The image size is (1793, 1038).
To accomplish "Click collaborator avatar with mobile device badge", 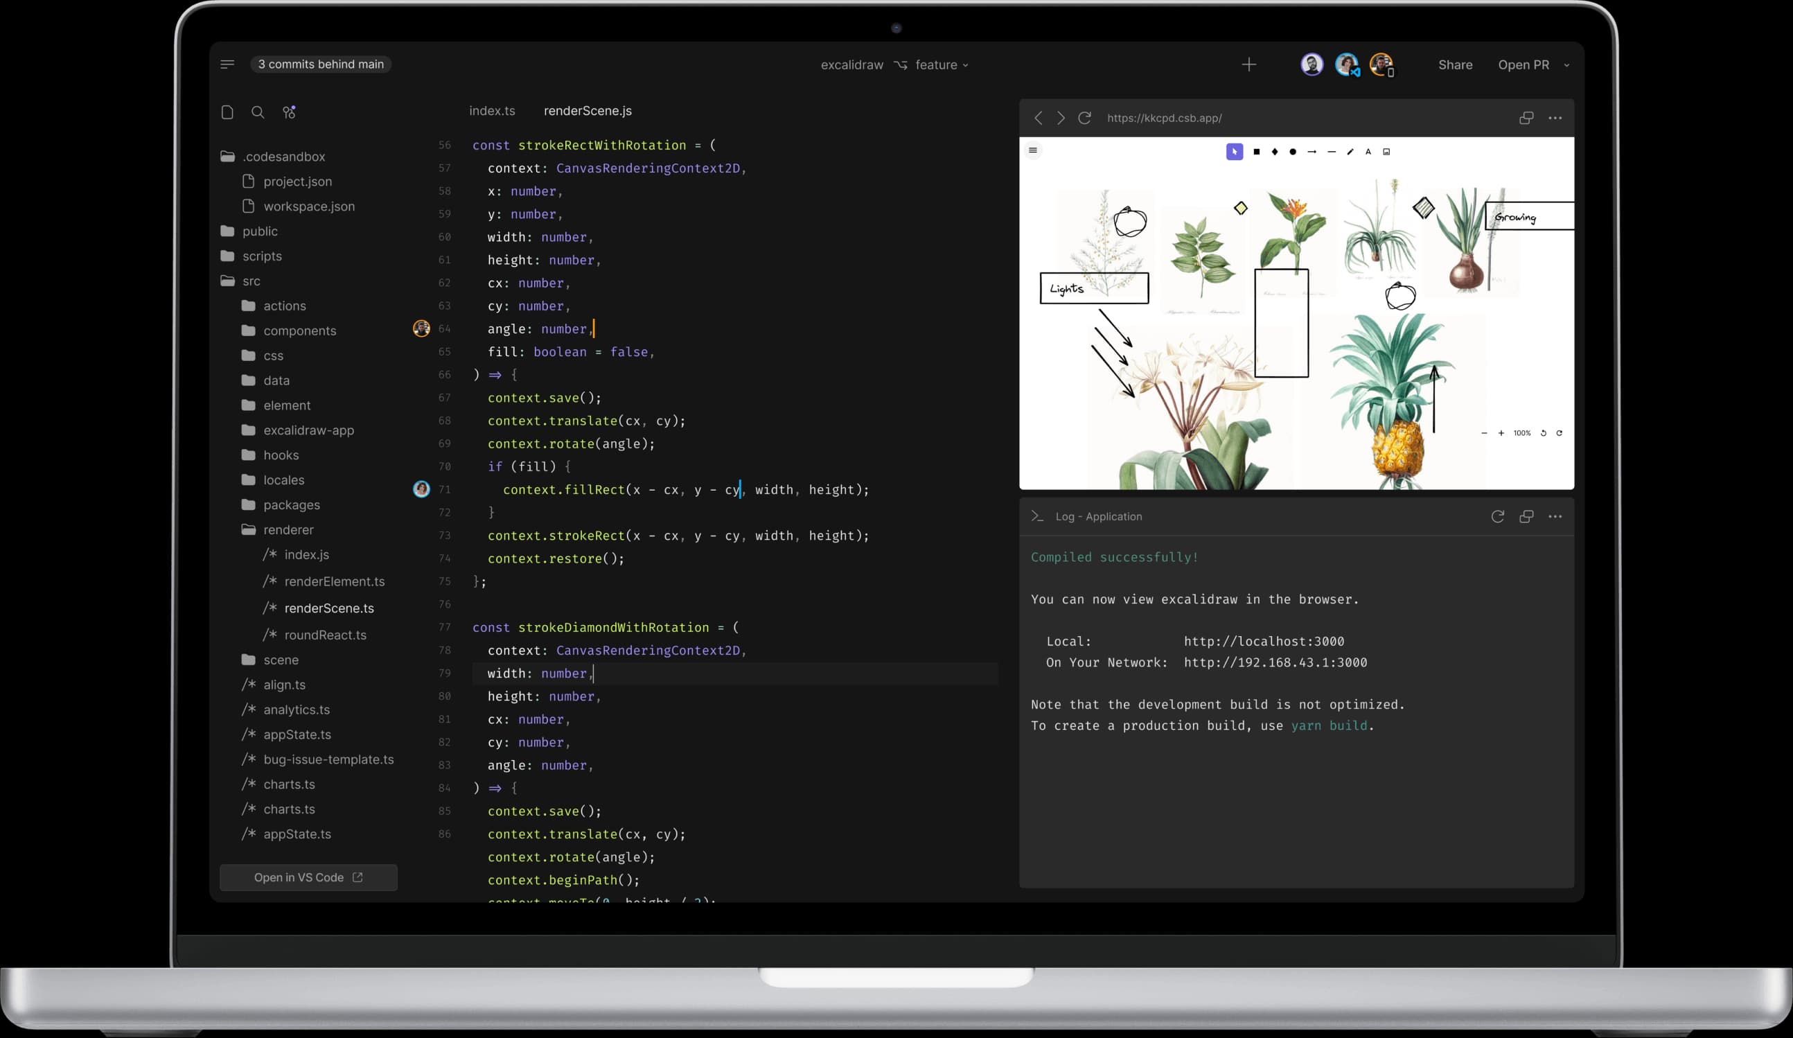I will click(x=1381, y=64).
